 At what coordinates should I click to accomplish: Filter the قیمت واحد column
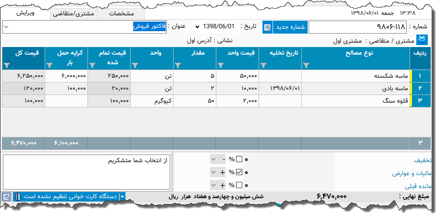221,65
